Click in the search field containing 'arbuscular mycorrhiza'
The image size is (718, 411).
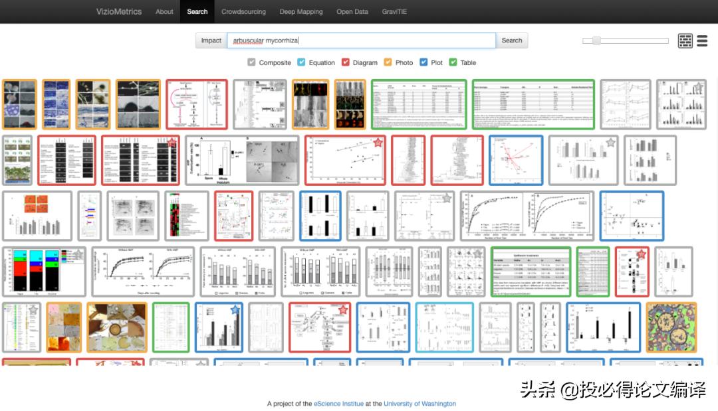361,41
